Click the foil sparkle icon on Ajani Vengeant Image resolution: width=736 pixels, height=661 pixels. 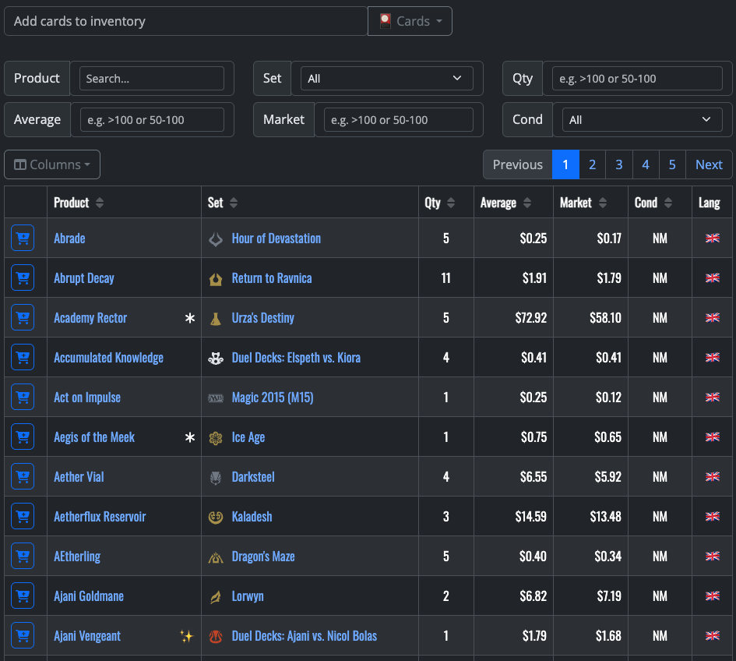[x=187, y=635]
